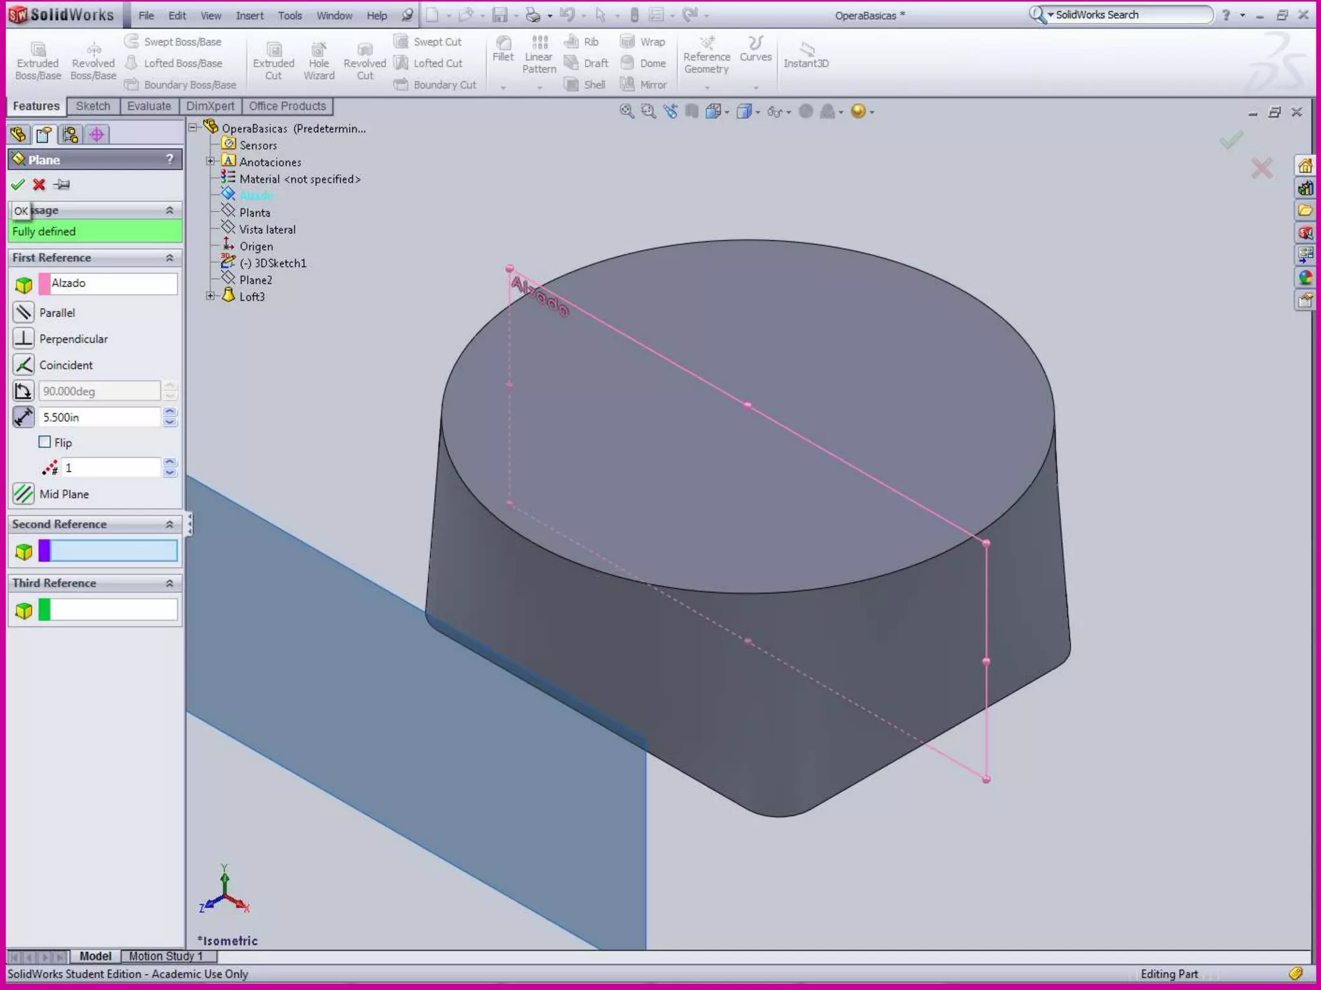This screenshot has height=990, width=1321.
Task: Cancel the plane with the red X icon
Action: coord(39,185)
